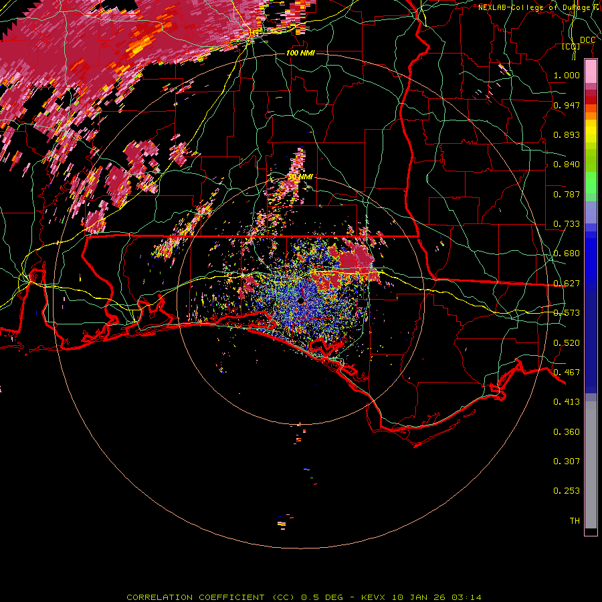The width and height of the screenshot is (602, 602).
Task: Click the 50 NMI range ring label
Action: pyautogui.click(x=300, y=177)
